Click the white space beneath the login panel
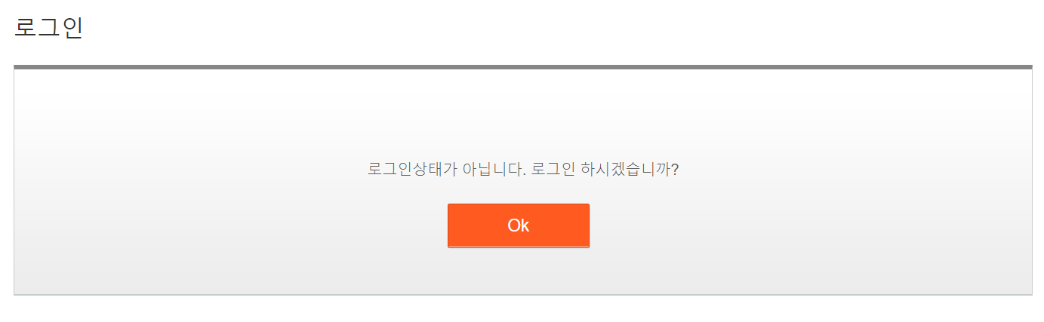This screenshot has height=322, width=1044. click(x=522, y=309)
